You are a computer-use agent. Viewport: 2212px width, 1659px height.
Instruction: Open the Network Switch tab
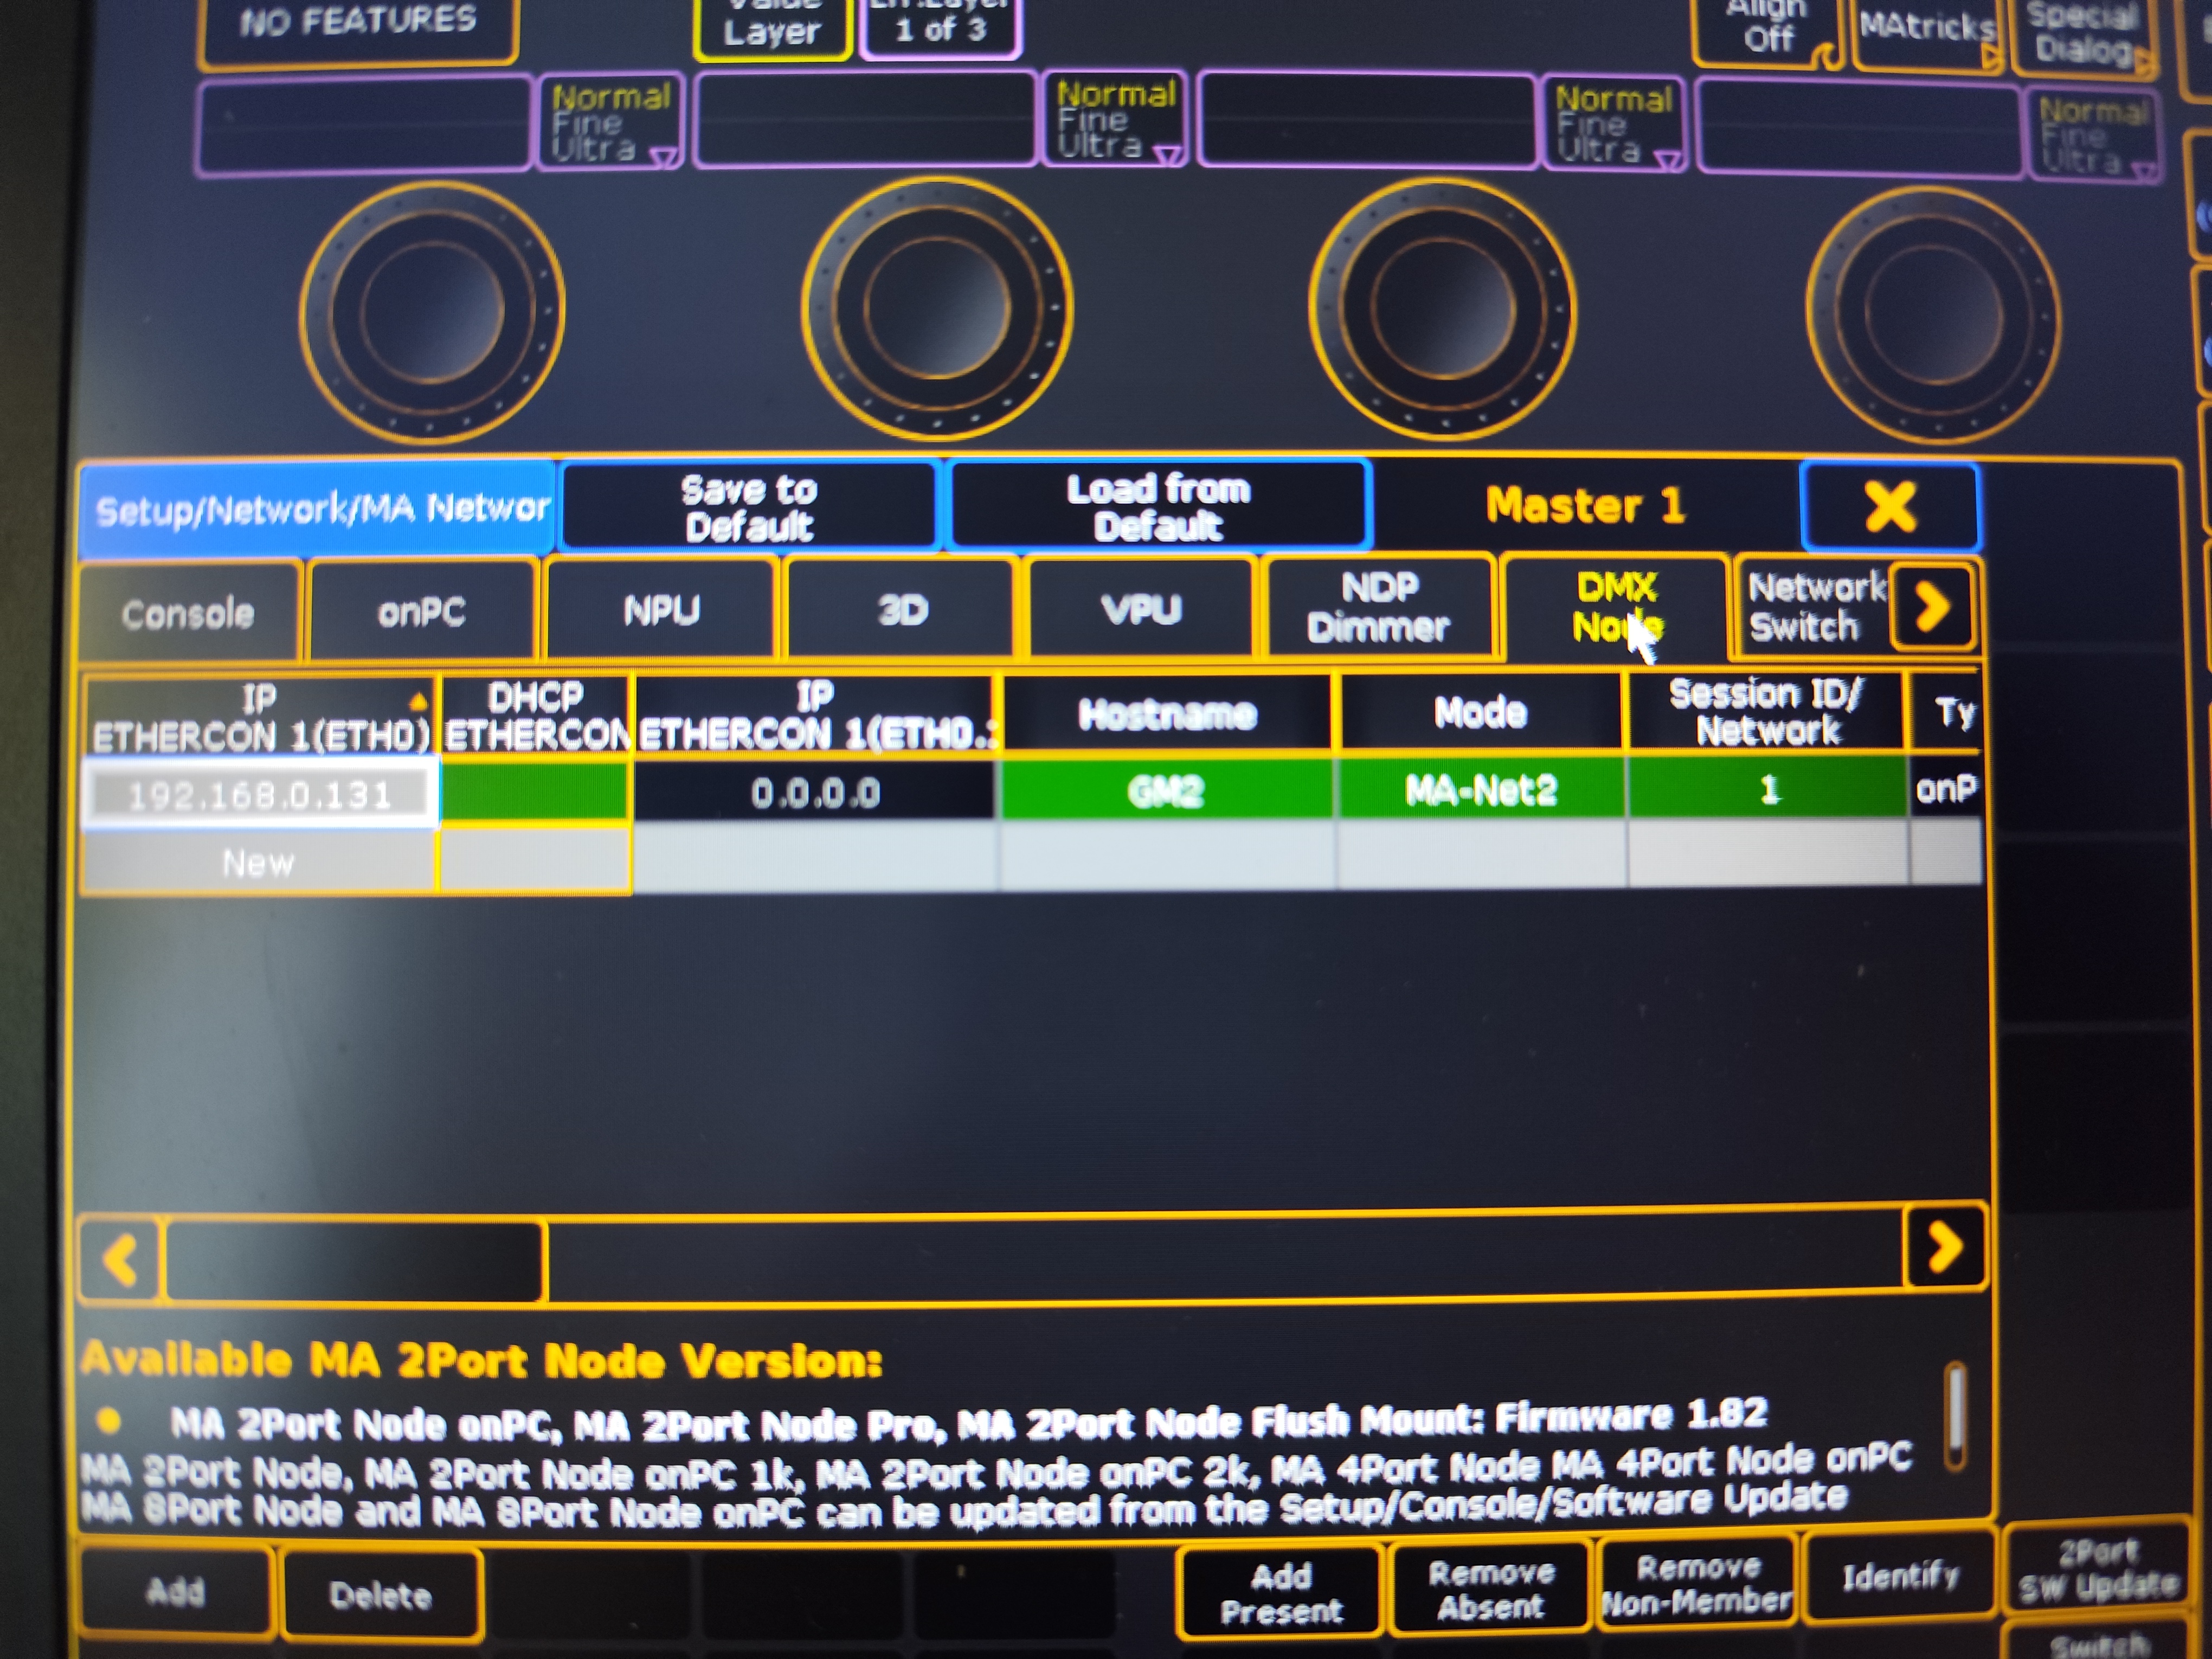click(1814, 606)
